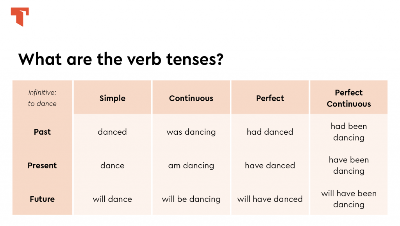Click the 'will have been dancing' cell
400x226 pixels.
tap(349, 199)
